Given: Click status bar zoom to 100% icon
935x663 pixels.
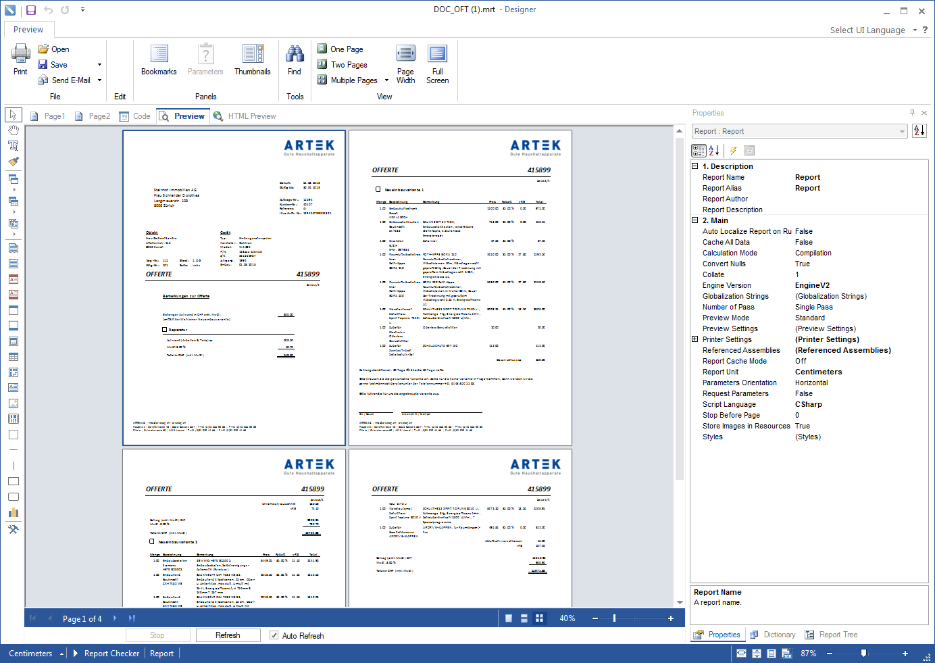Looking at the screenshot, I should tap(786, 654).
